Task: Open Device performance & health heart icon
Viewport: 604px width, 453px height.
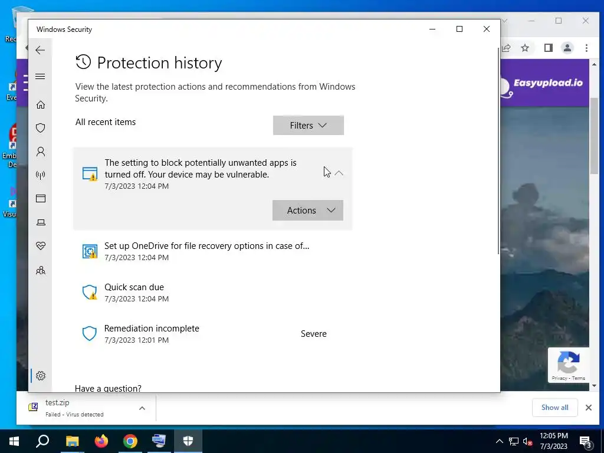Action: click(41, 246)
